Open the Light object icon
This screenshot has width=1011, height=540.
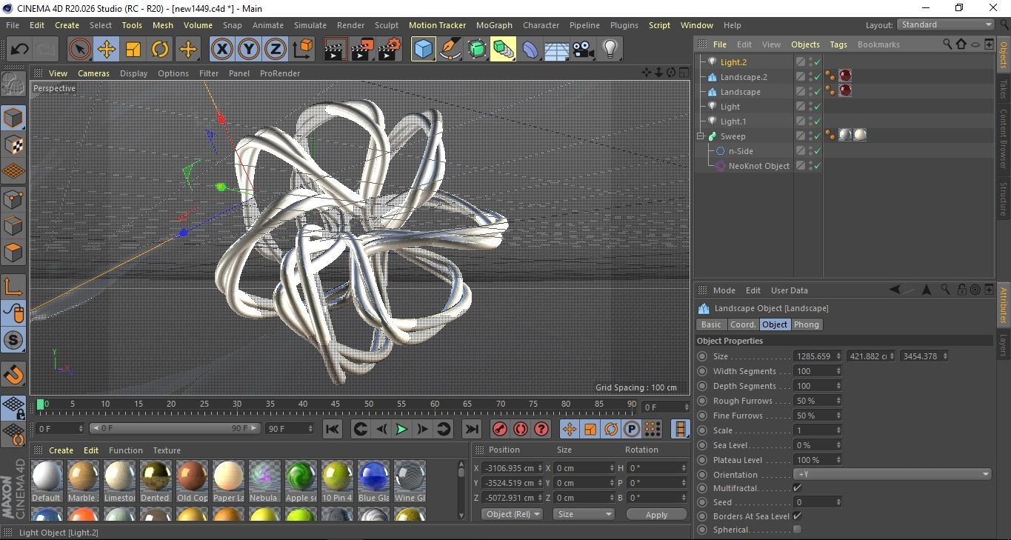[x=610, y=50]
